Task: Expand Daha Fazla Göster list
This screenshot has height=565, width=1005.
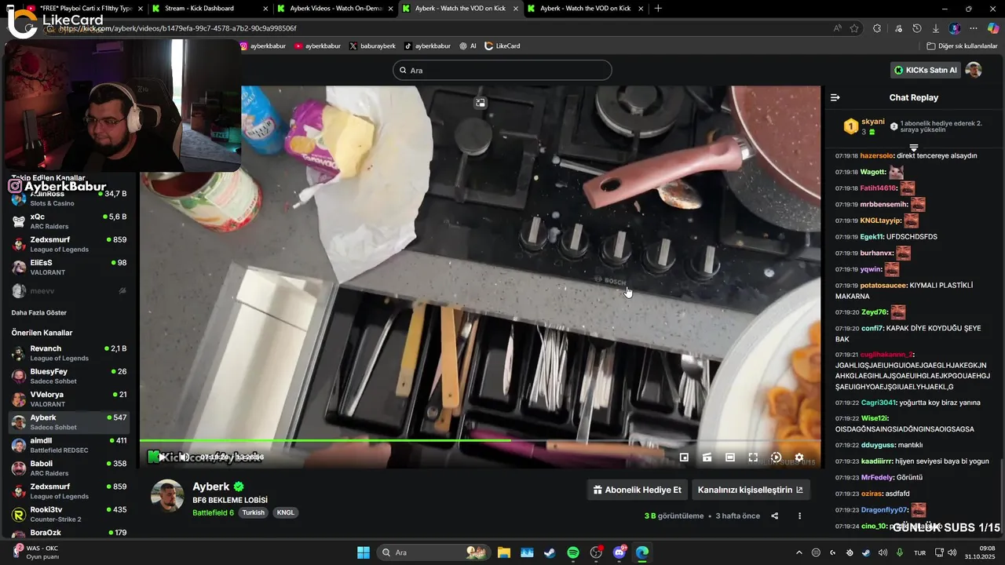Action: [38, 312]
